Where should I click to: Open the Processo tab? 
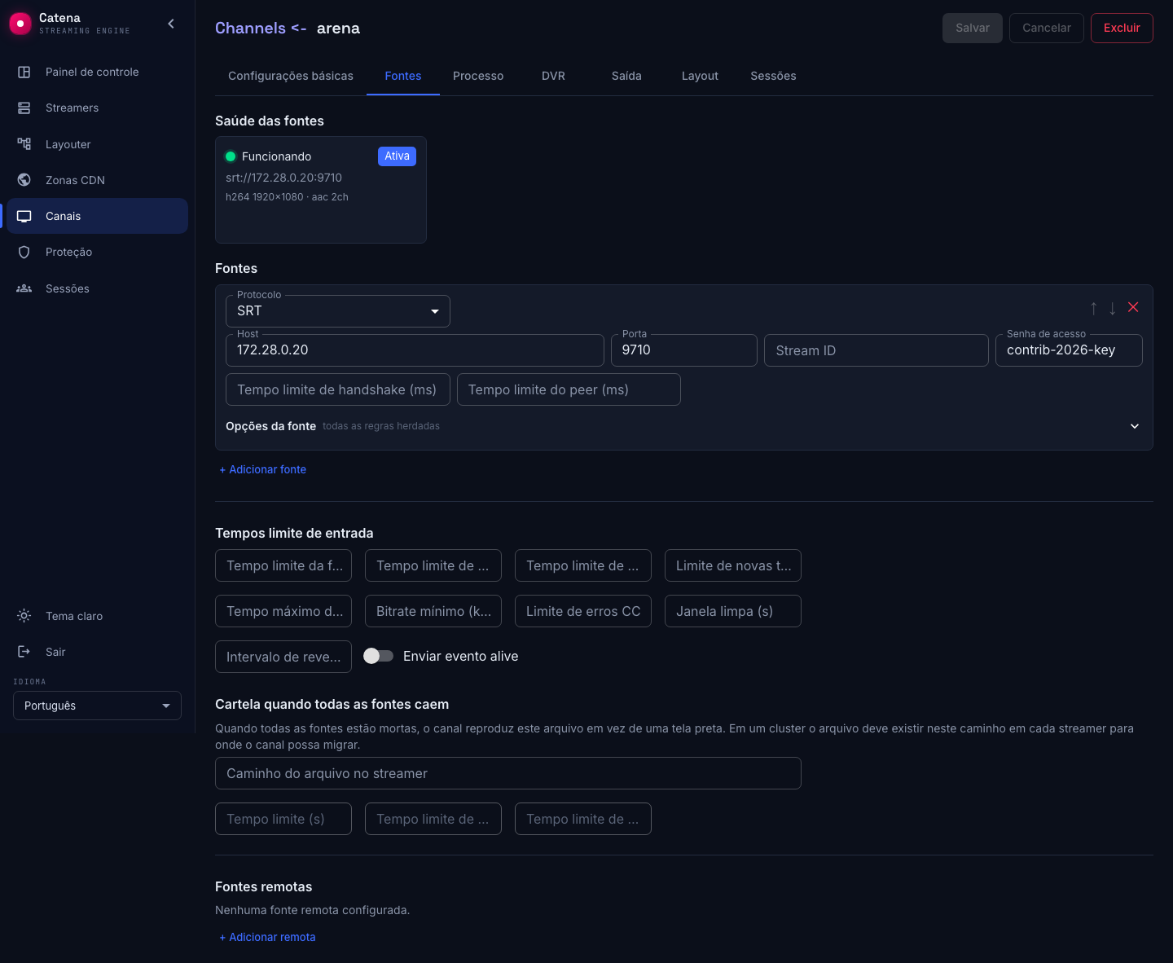coord(478,76)
